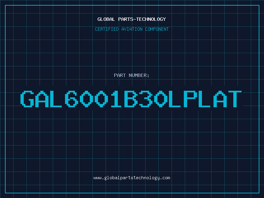Image resolution: width=264 pixels, height=198 pixels.
Task: Click the part number GAL6001B30LPLAT
Action: click(x=131, y=99)
